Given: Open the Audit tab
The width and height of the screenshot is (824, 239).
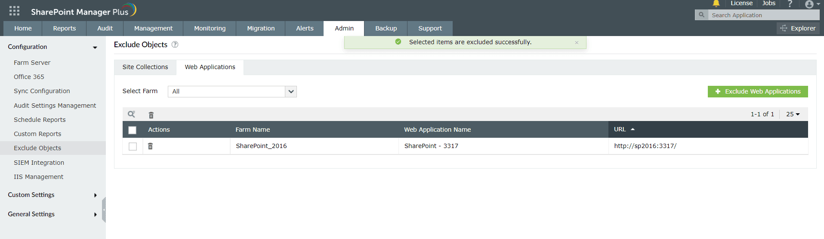Looking at the screenshot, I should (105, 28).
